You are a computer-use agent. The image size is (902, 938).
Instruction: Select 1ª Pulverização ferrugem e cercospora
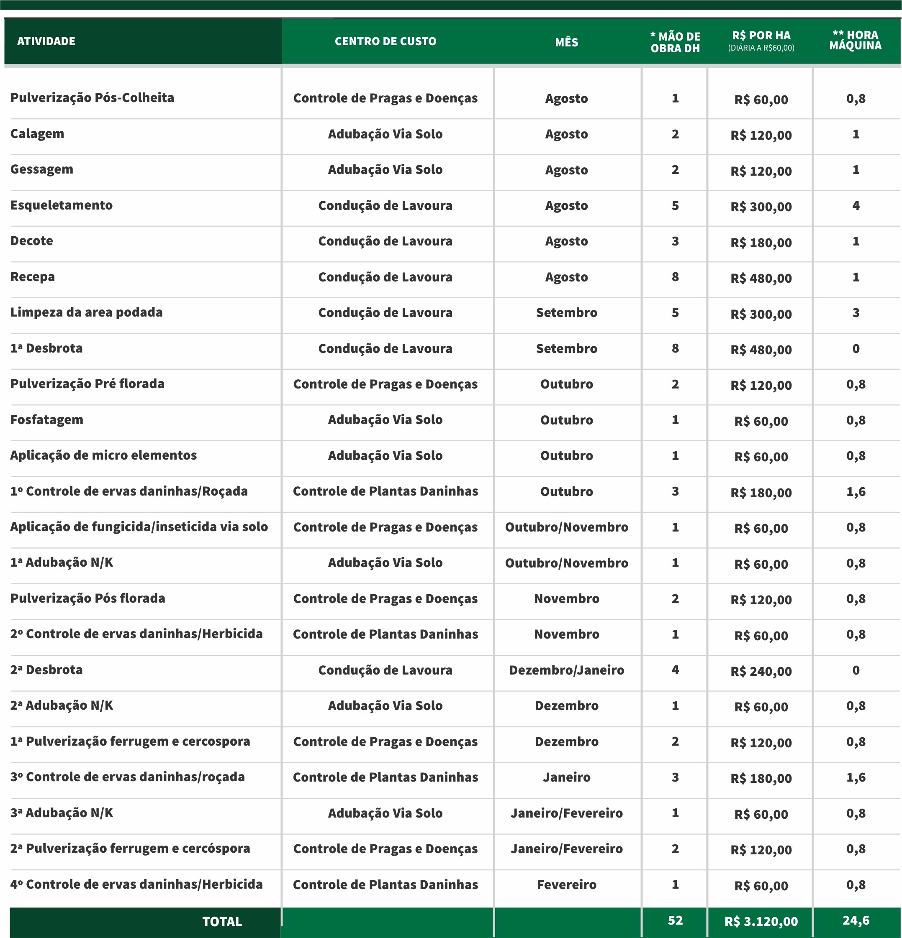130,741
